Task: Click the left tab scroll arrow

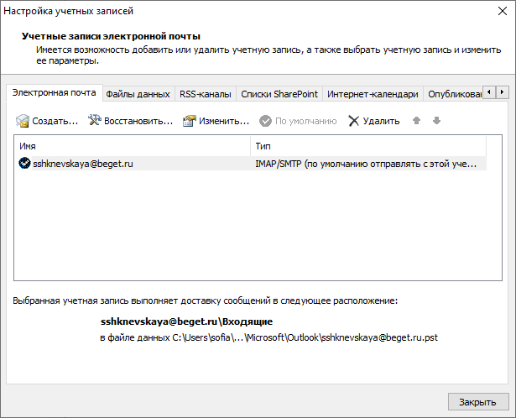Action: coord(489,92)
